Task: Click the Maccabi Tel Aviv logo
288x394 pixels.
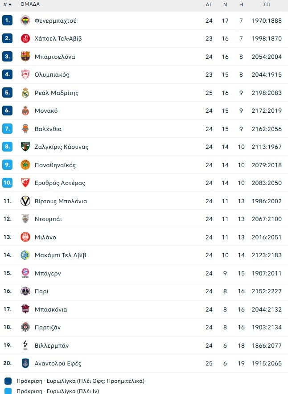Action: point(25,255)
